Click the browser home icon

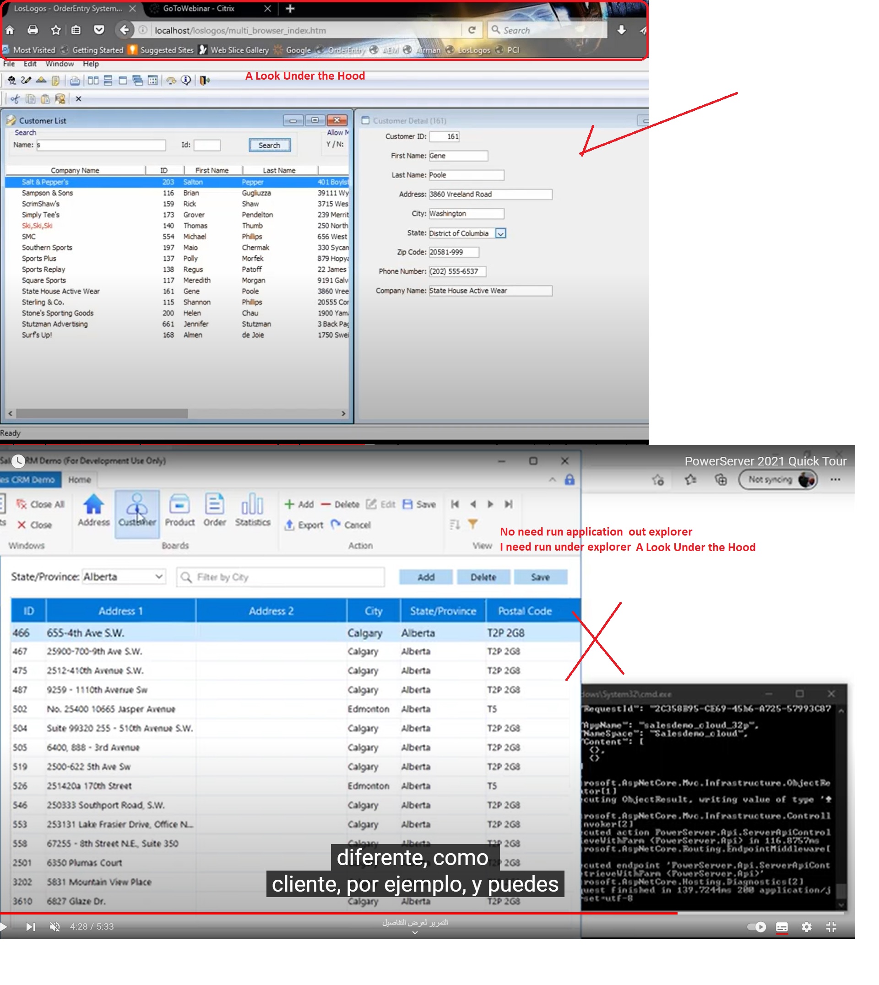point(10,30)
